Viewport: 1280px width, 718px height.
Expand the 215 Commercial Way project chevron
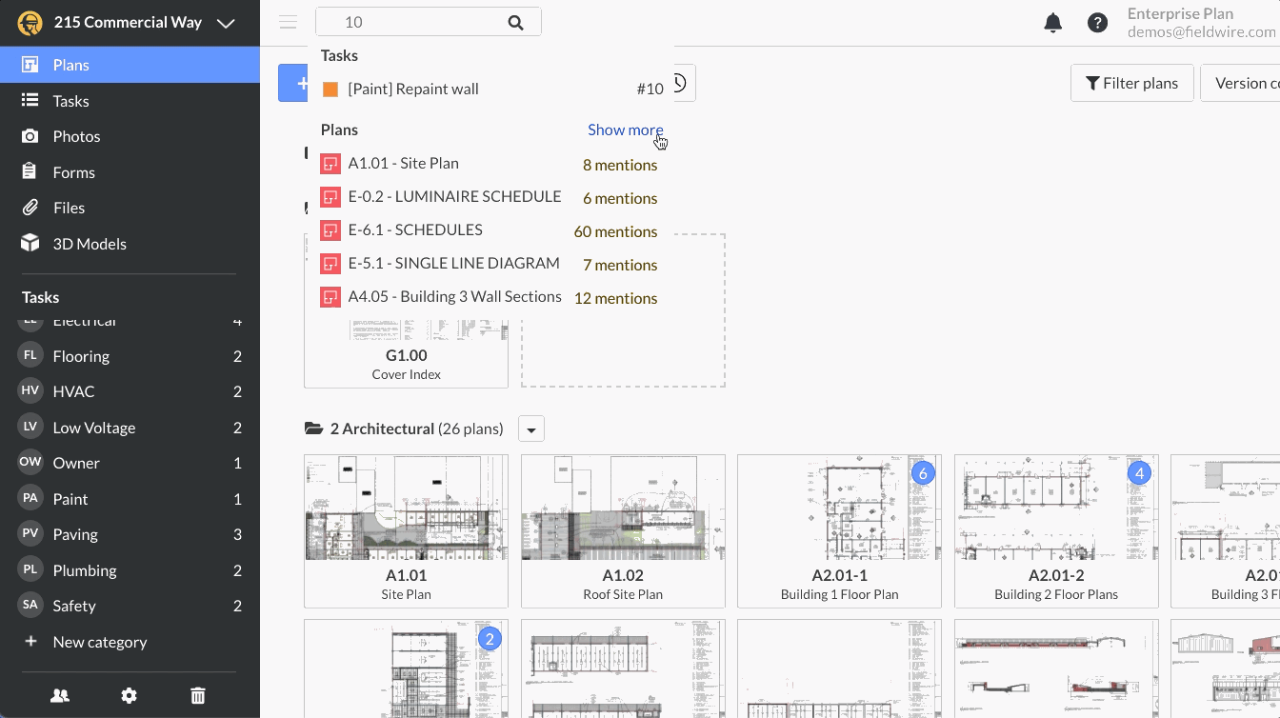pos(226,24)
